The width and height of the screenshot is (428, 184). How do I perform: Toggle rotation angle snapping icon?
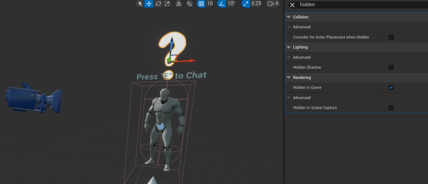221,3
